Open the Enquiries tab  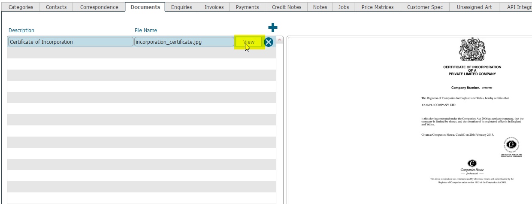tap(181, 7)
